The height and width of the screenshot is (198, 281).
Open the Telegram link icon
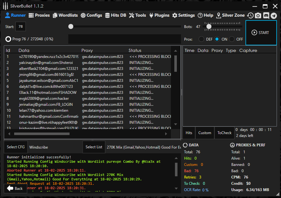point(274,15)
